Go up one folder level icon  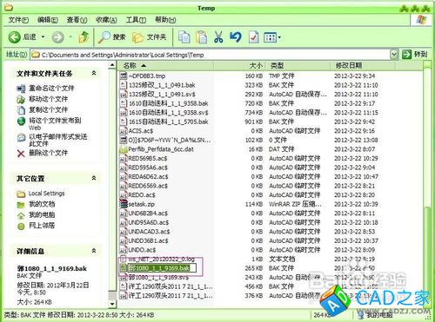(84, 37)
